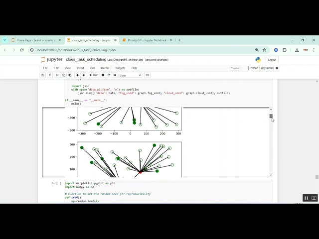Click the output area scrollbar thumb
Image resolution: width=319 pixels, height=239 pixels.
pyautogui.click(x=271, y=116)
